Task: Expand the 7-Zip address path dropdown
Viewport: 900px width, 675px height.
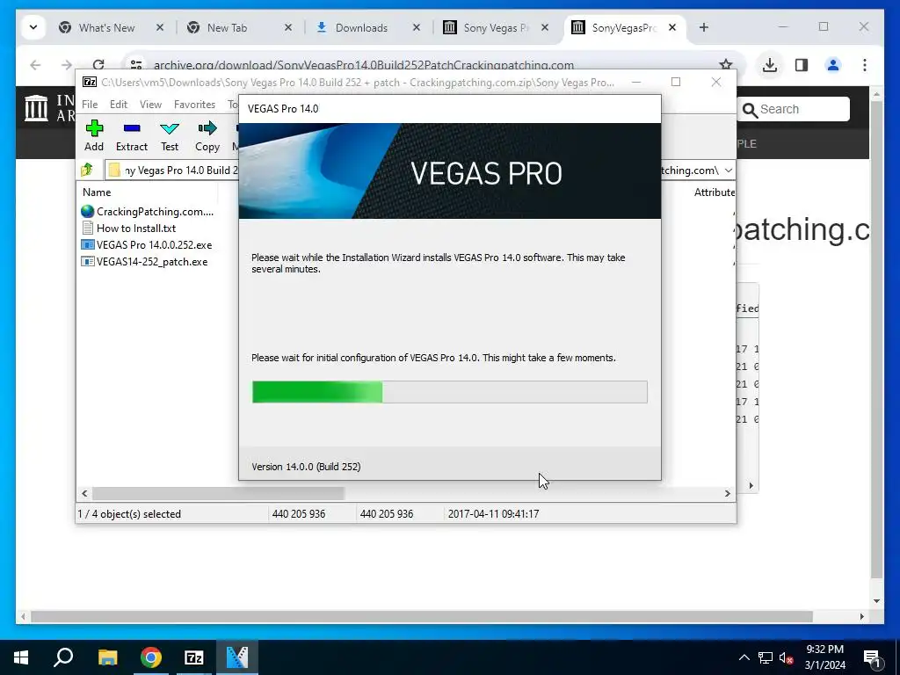Action: (728, 171)
